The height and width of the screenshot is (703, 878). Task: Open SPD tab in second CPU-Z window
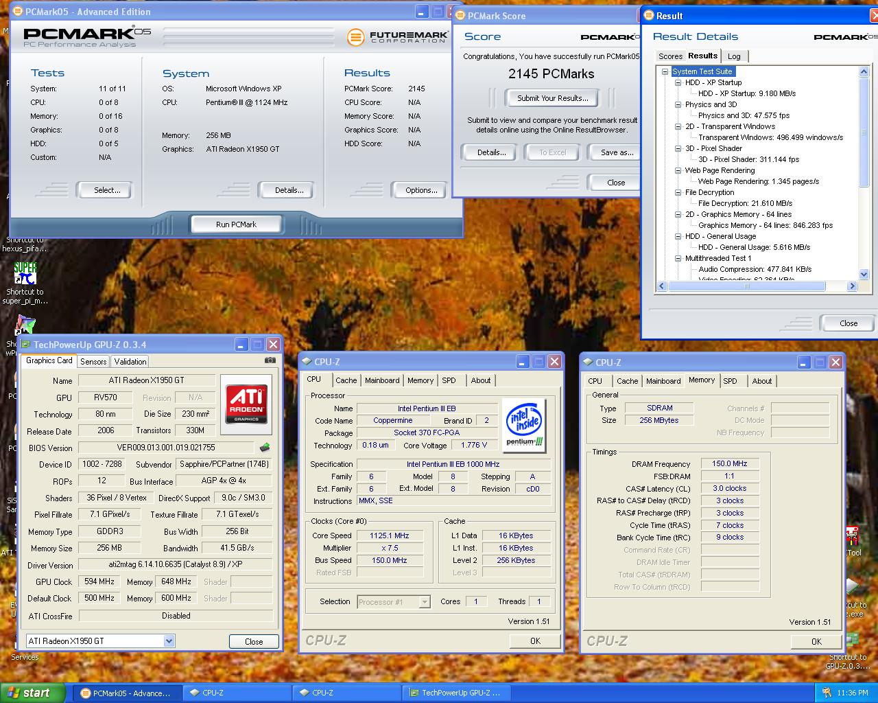coord(730,381)
